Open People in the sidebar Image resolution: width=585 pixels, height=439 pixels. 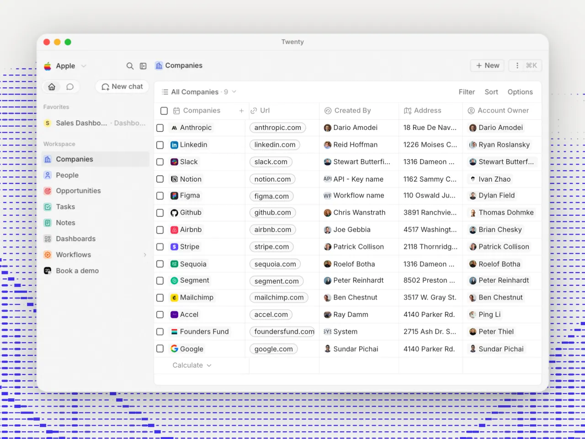coord(96,175)
